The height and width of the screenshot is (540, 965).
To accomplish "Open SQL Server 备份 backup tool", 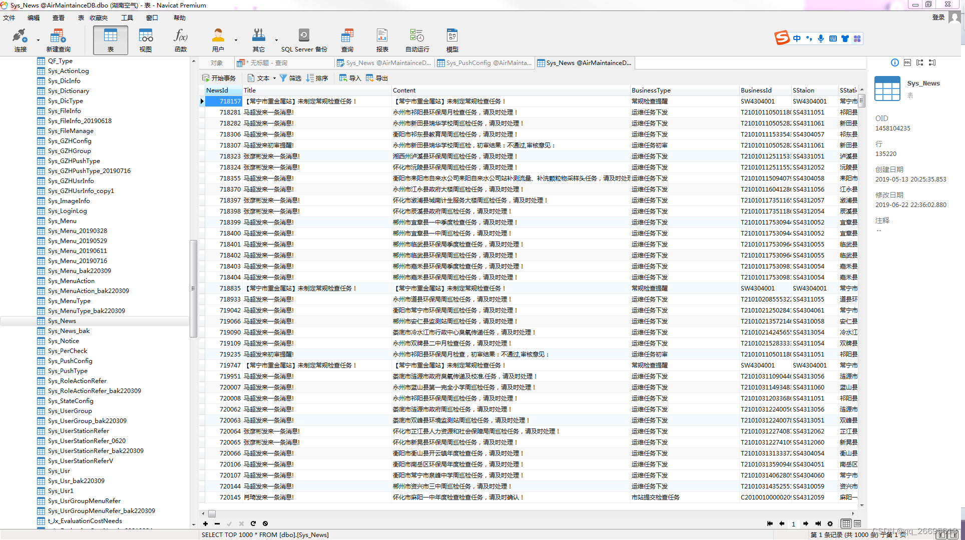I will [304, 40].
